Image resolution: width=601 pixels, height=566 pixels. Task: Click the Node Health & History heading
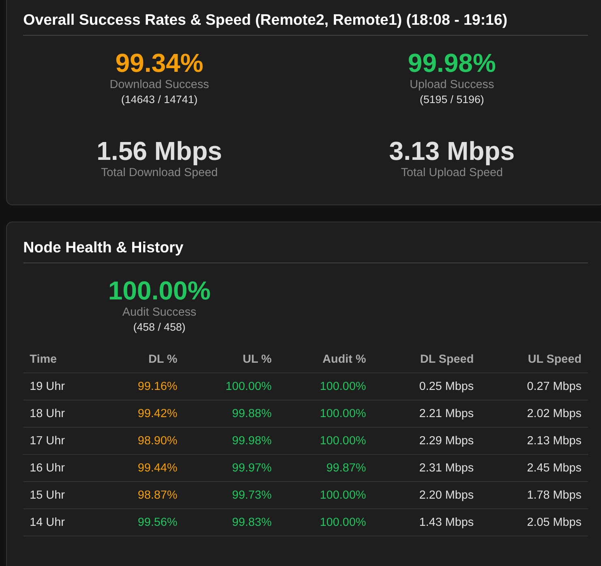pos(103,247)
